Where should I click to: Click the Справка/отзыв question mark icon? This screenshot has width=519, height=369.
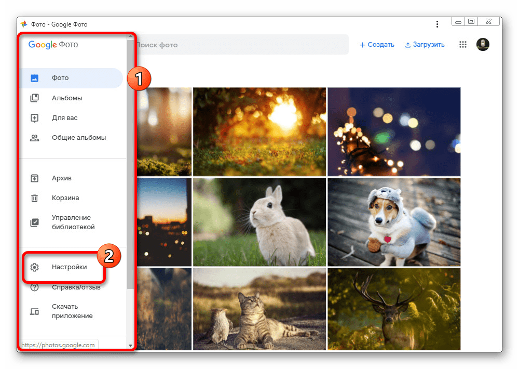pyautogui.click(x=34, y=287)
